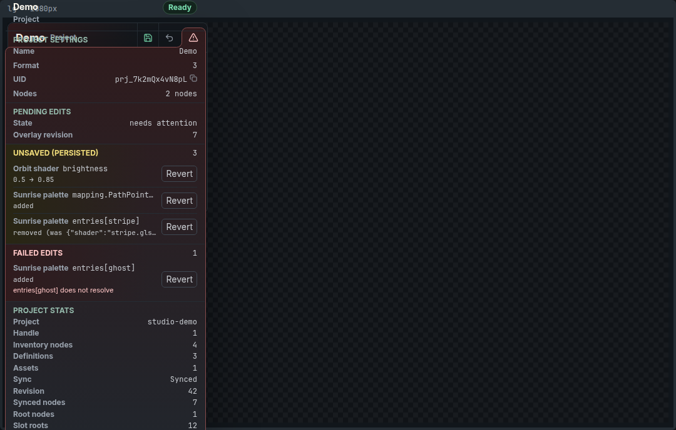This screenshot has height=430, width=676.
Task: Click the green Ready status badge
Action: click(x=180, y=7)
